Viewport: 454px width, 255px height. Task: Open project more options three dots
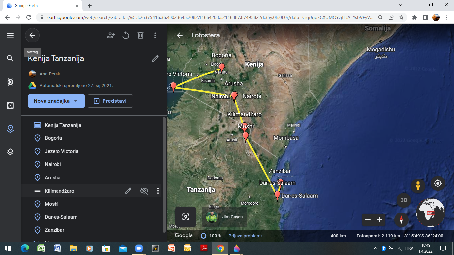click(155, 35)
